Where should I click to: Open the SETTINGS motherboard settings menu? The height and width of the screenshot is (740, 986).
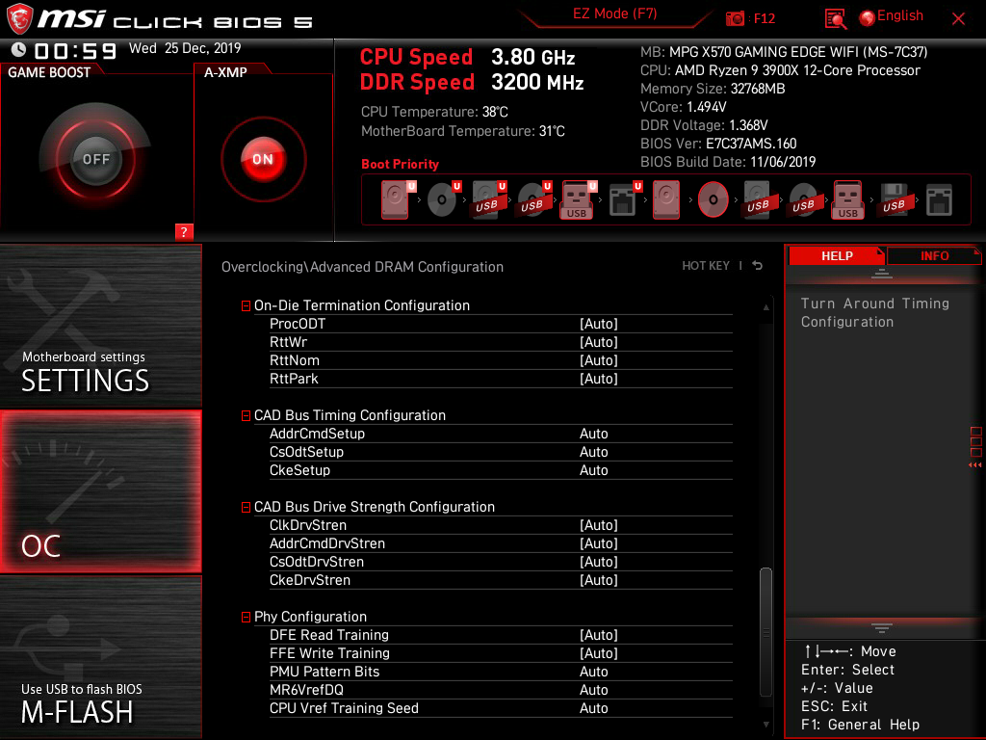point(100,326)
